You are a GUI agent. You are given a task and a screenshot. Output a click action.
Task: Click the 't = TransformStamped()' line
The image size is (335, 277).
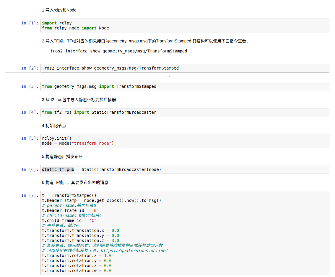69,195
